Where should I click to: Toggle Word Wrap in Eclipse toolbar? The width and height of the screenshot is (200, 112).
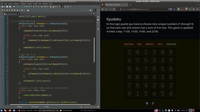pos(65,7)
